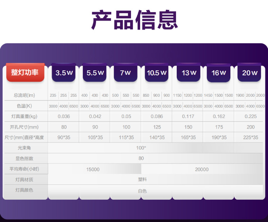Select cutout size value 150
This screenshot has height=222, width=268.
tap(188, 127)
